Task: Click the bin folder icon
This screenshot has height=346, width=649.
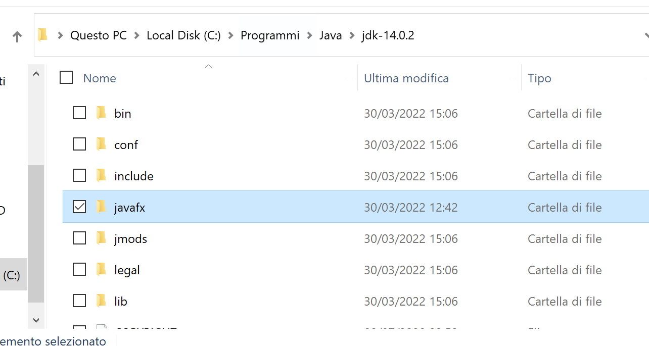Action: click(x=102, y=113)
